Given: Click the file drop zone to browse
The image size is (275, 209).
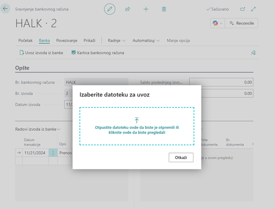Looking at the screenshot, I should (x=137, y=126).
